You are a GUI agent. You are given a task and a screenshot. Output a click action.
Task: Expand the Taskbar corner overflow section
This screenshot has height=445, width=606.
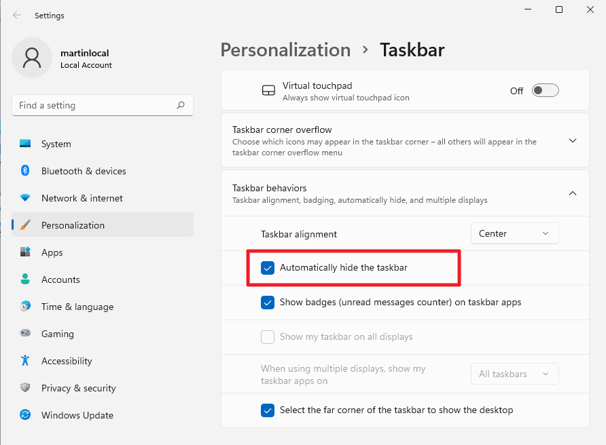point(572,141)
